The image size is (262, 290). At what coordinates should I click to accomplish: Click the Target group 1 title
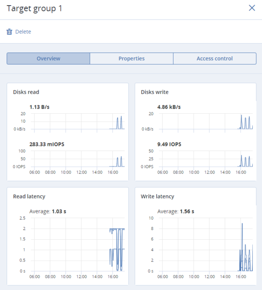[34, 8]
